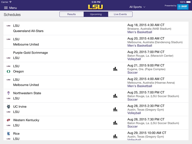
Task: Tap LSU logo beside Oregon matchup
Action: click(8, 66)
